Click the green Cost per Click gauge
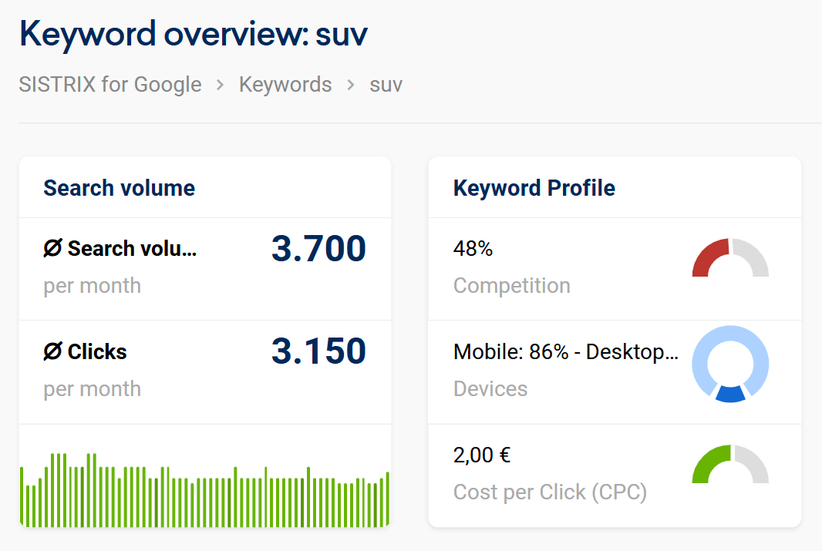 730,465
